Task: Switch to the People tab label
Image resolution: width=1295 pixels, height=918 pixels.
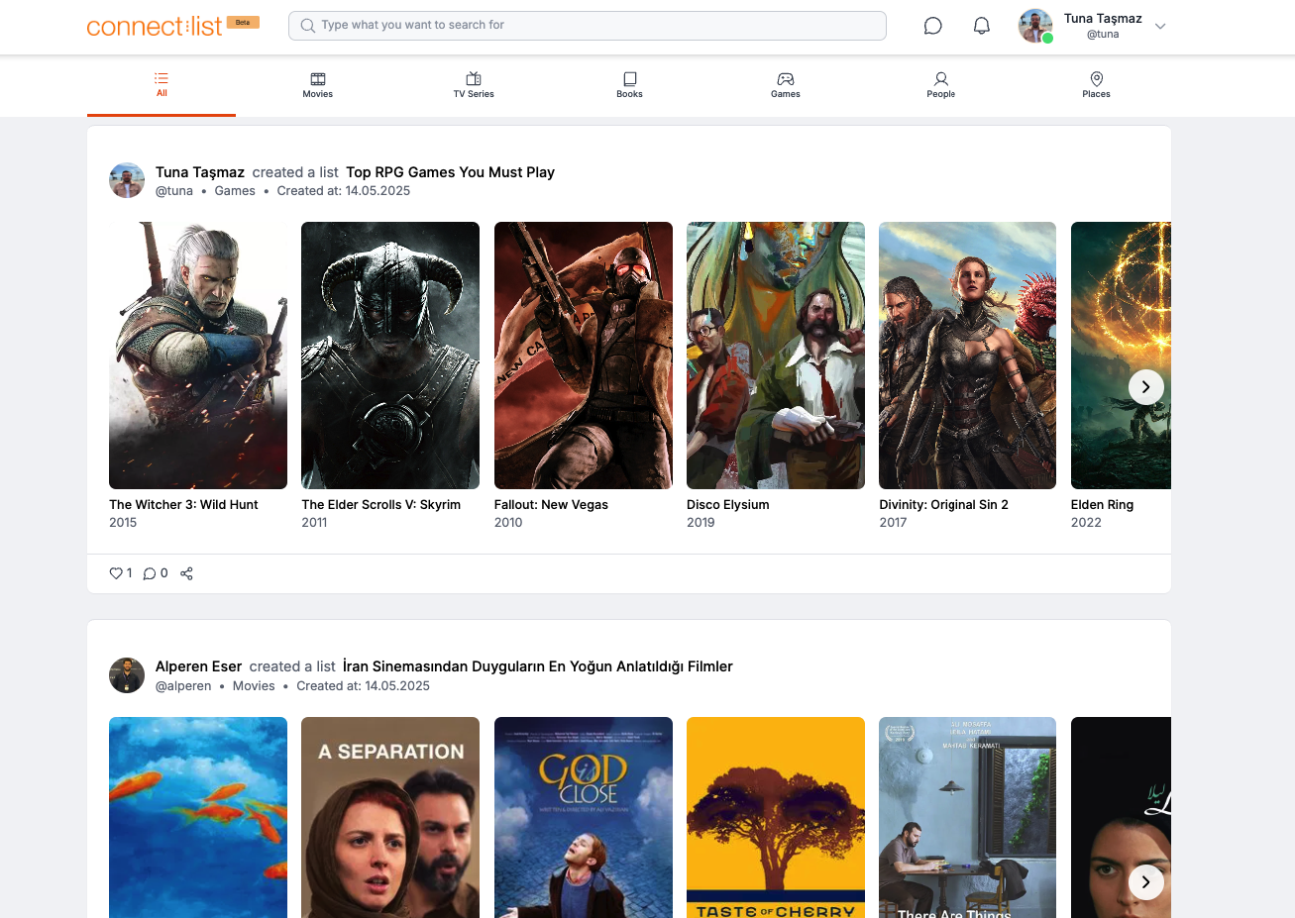Action: coord(941,94)
